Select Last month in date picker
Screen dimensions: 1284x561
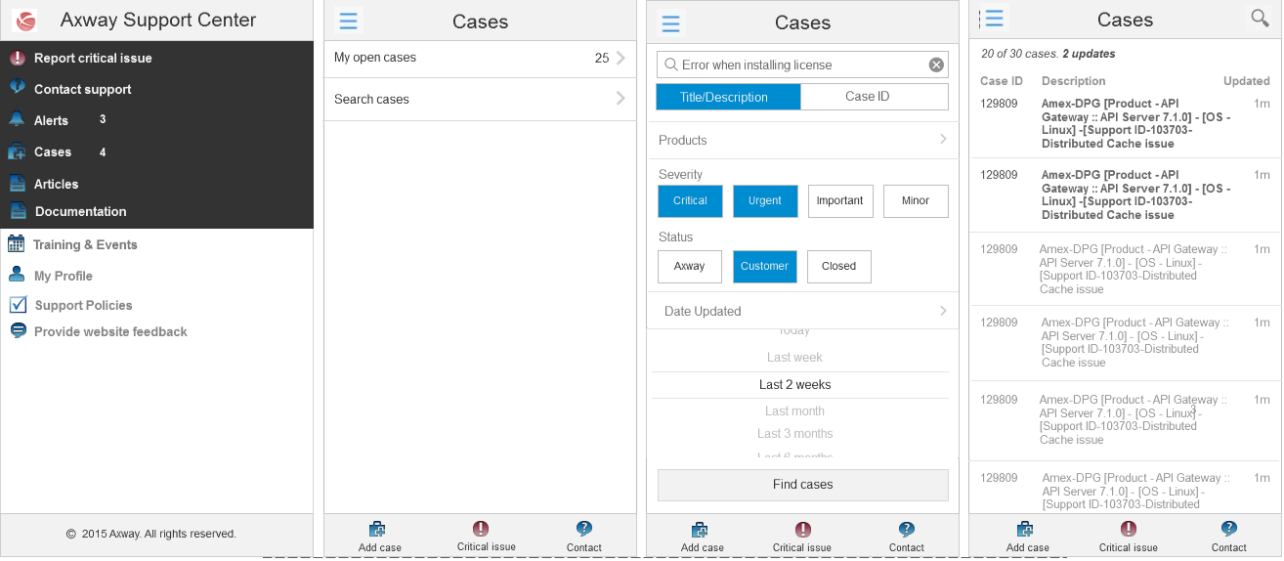794,411
